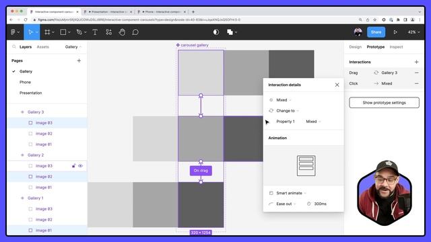Click Show prototype settings button
The width and height of the screenshot is (431, 242).
pyautogui.click(x=384, y=103)
